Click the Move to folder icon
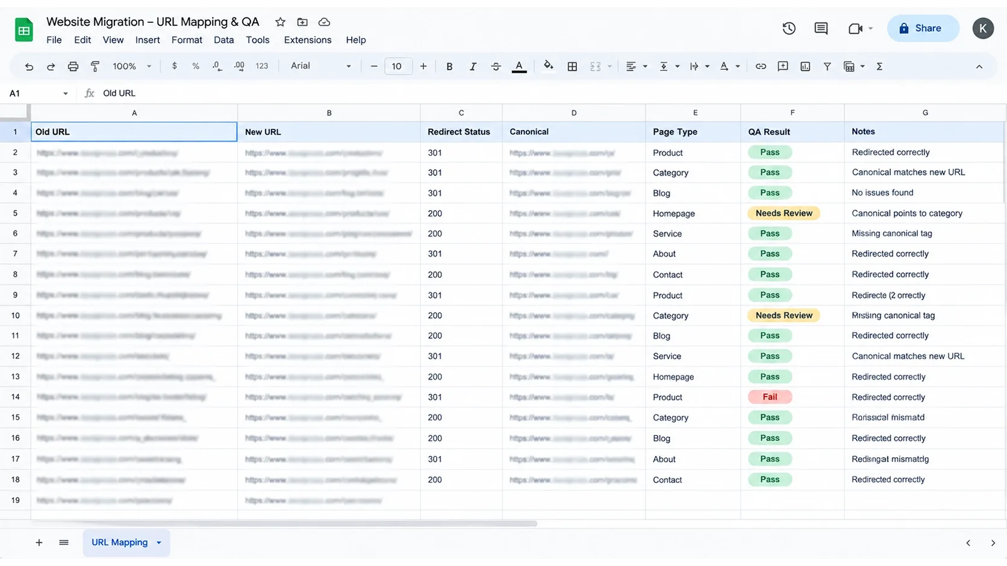The height and width of the screenshot is (566, 1007). tap(302, 22)
